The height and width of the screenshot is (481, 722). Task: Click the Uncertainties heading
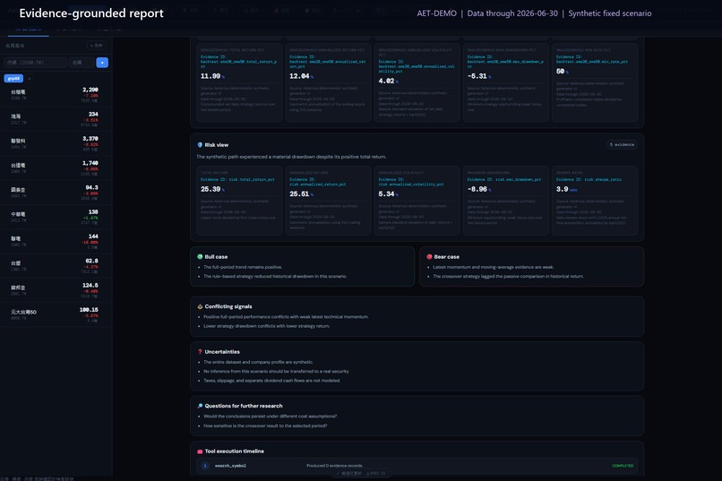[x=222, y=352]
